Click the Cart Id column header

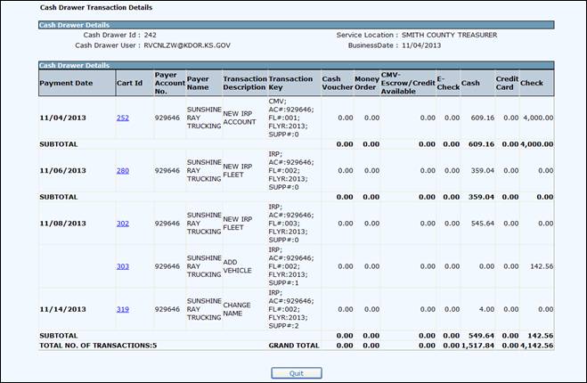coord(130,83)
